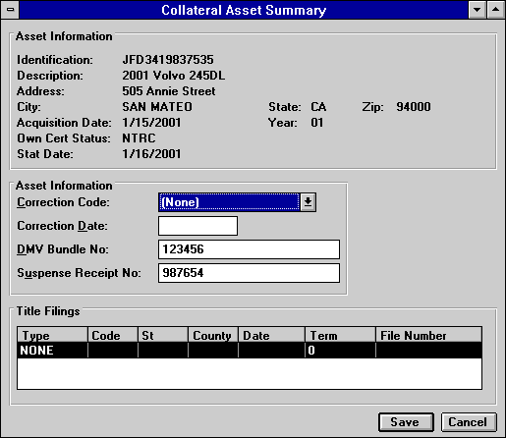Select the (None) Correction Code field
The height and width of the screenshot is (438, 506).
[x=229, y=202]
